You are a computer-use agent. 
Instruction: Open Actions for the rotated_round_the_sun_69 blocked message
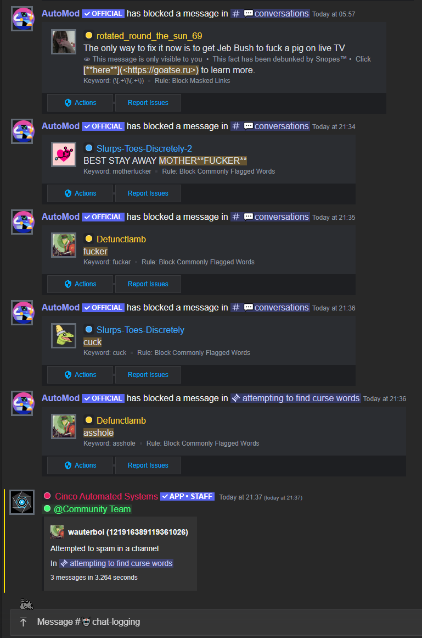80,103
